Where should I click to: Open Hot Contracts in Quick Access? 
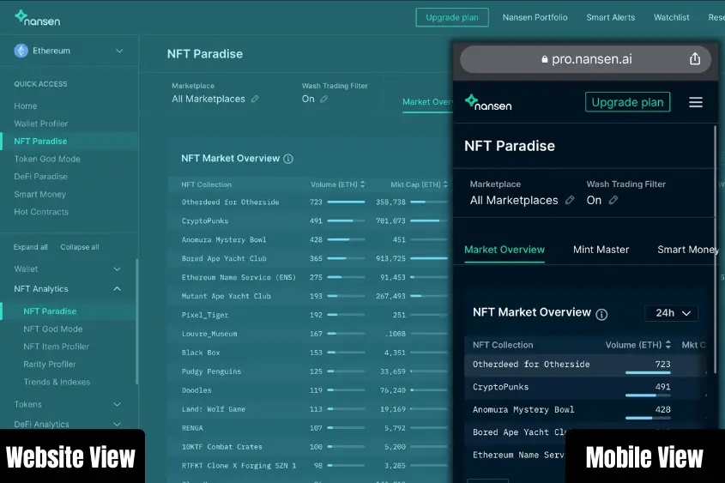click(x=41, y=212)
